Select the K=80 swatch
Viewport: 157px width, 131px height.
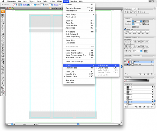point(139,87)
